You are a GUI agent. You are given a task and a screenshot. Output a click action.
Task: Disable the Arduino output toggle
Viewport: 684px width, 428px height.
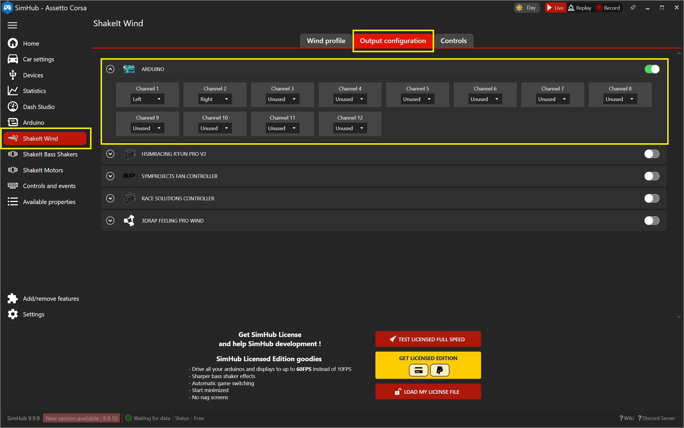[652, 69]
